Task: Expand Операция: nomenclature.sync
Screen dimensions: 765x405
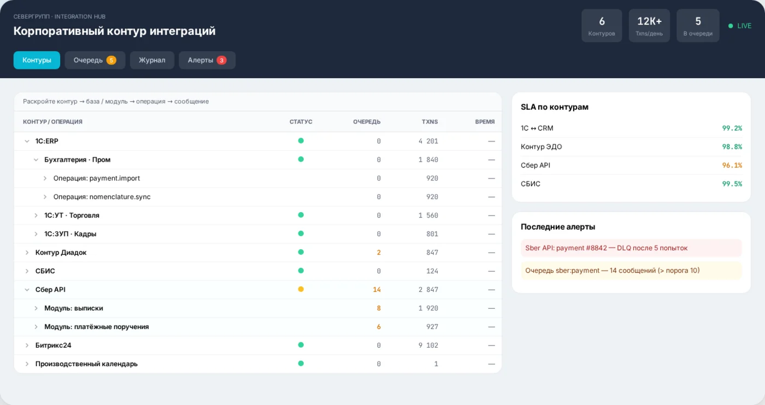Action: coord(45,197)
